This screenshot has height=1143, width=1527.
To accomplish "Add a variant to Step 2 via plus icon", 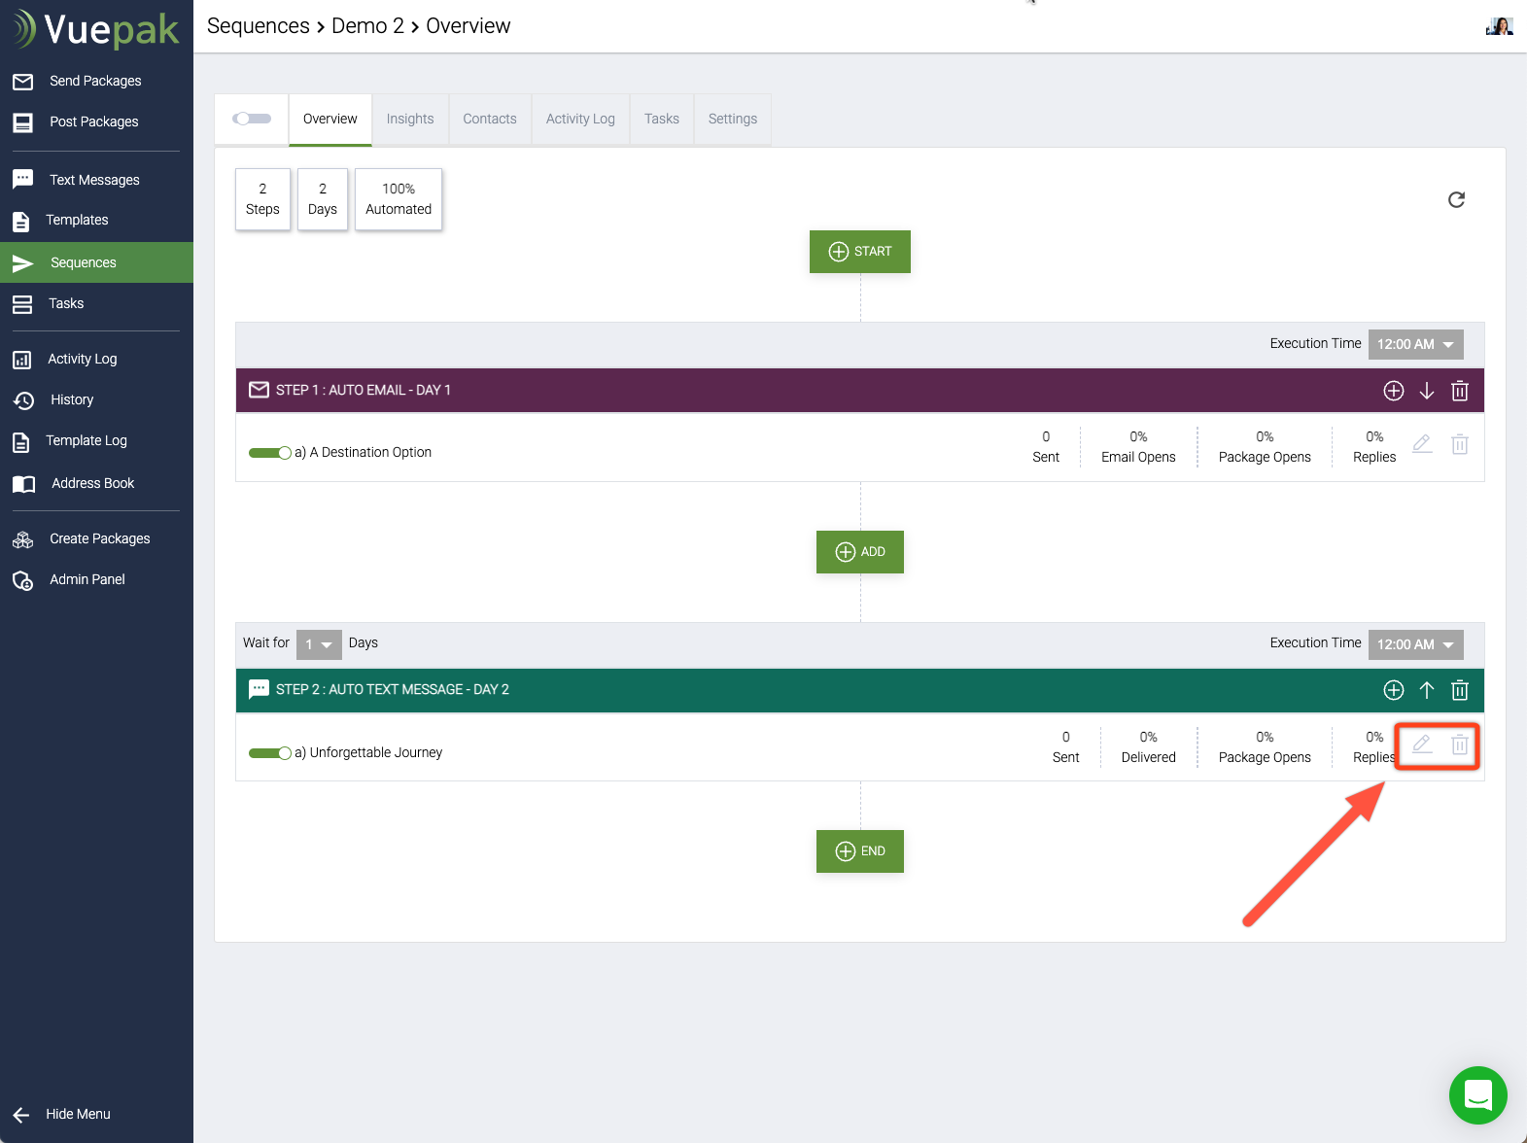I will [1393, 690].
